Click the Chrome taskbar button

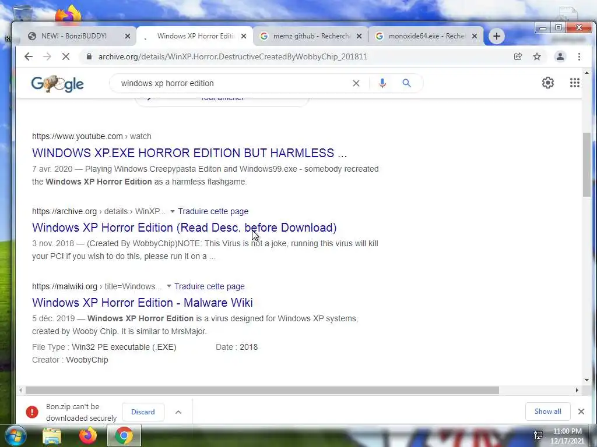124,435
